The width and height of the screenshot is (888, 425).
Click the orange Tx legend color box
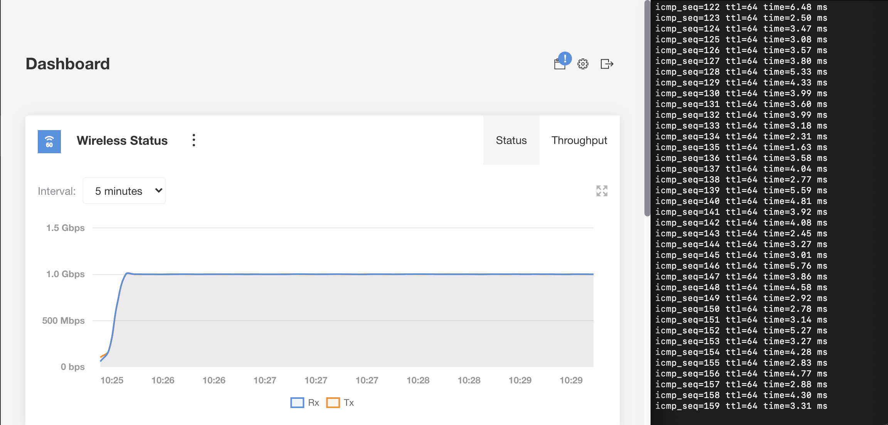pos(333,403)
